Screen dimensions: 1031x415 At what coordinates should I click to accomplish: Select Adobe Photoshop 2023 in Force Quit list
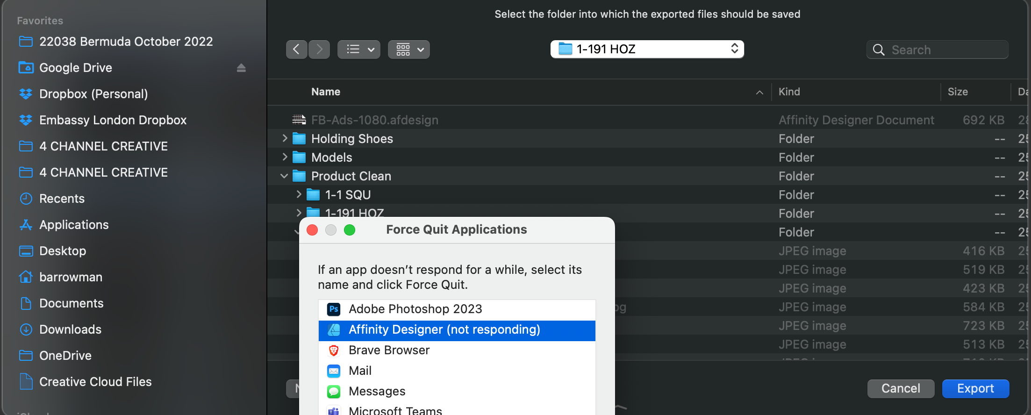coord(415,309)
